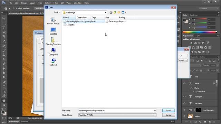221x124 pixels.
Task: Create new group folder icon in Layers panel
Action: (205, 122)
